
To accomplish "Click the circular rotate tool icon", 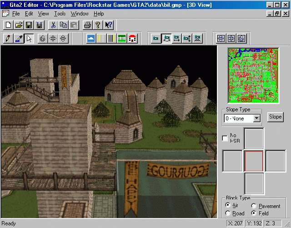I will [43, 39].
